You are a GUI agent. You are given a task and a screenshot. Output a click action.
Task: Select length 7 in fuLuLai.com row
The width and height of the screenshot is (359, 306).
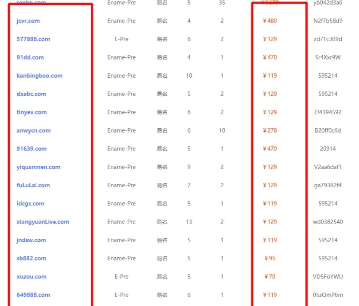pos(189,185)
